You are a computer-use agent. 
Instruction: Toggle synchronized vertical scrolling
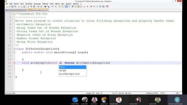click(59, 6)
